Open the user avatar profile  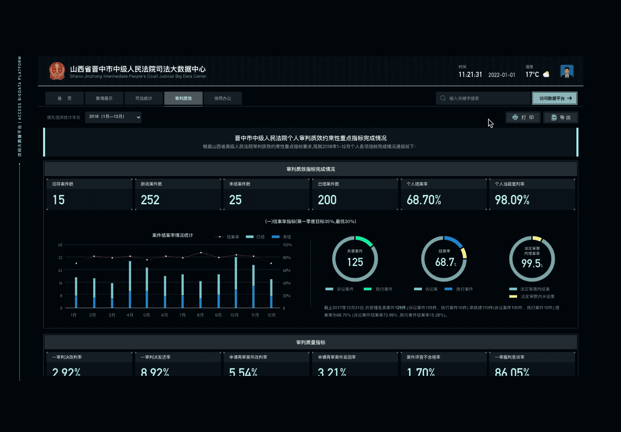567,72
